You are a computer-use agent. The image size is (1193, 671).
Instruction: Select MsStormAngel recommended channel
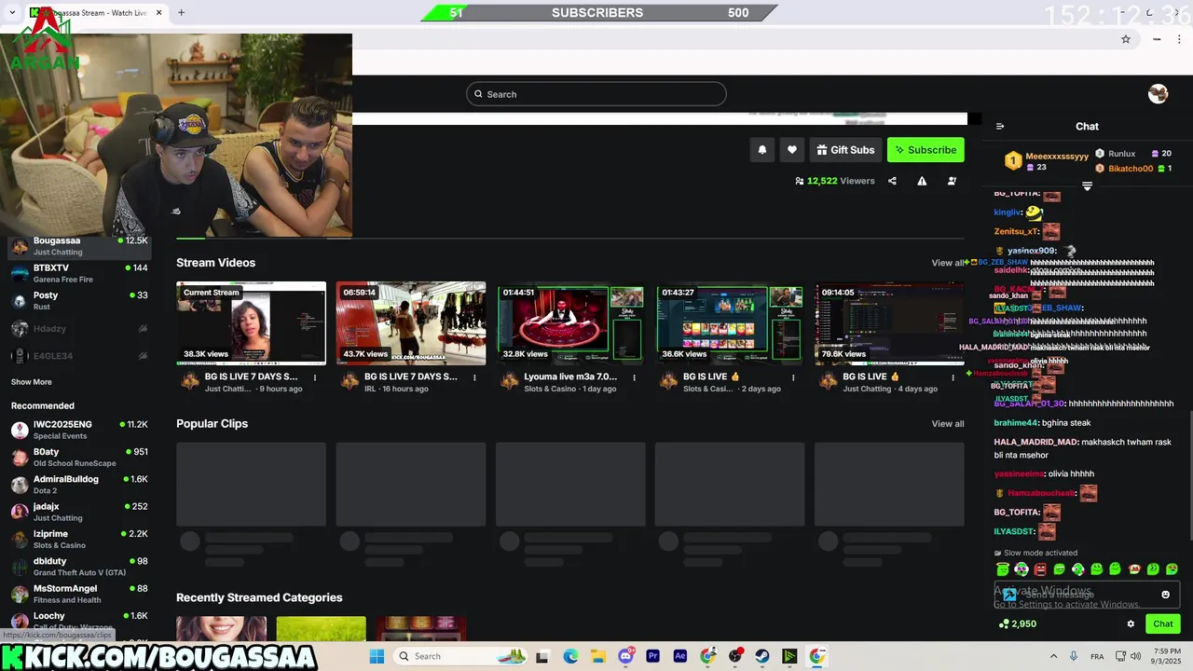pos(79,594)
